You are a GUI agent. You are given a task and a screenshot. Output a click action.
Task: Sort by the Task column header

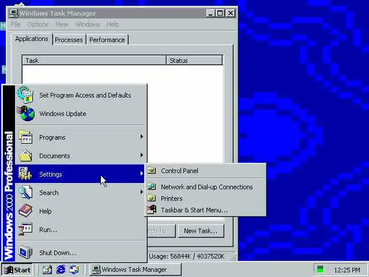tap(94, 61)
